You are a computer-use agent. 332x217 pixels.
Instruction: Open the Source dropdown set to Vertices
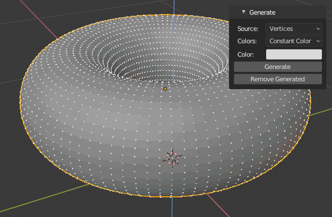point(294,29)
